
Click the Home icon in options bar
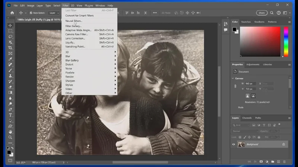pos(12,13)
